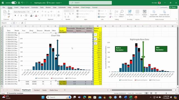Switch to the Radar Area sheet
The width and height of the screenshot is (179, 100).
pyautogui.click(x=54, y=90)
